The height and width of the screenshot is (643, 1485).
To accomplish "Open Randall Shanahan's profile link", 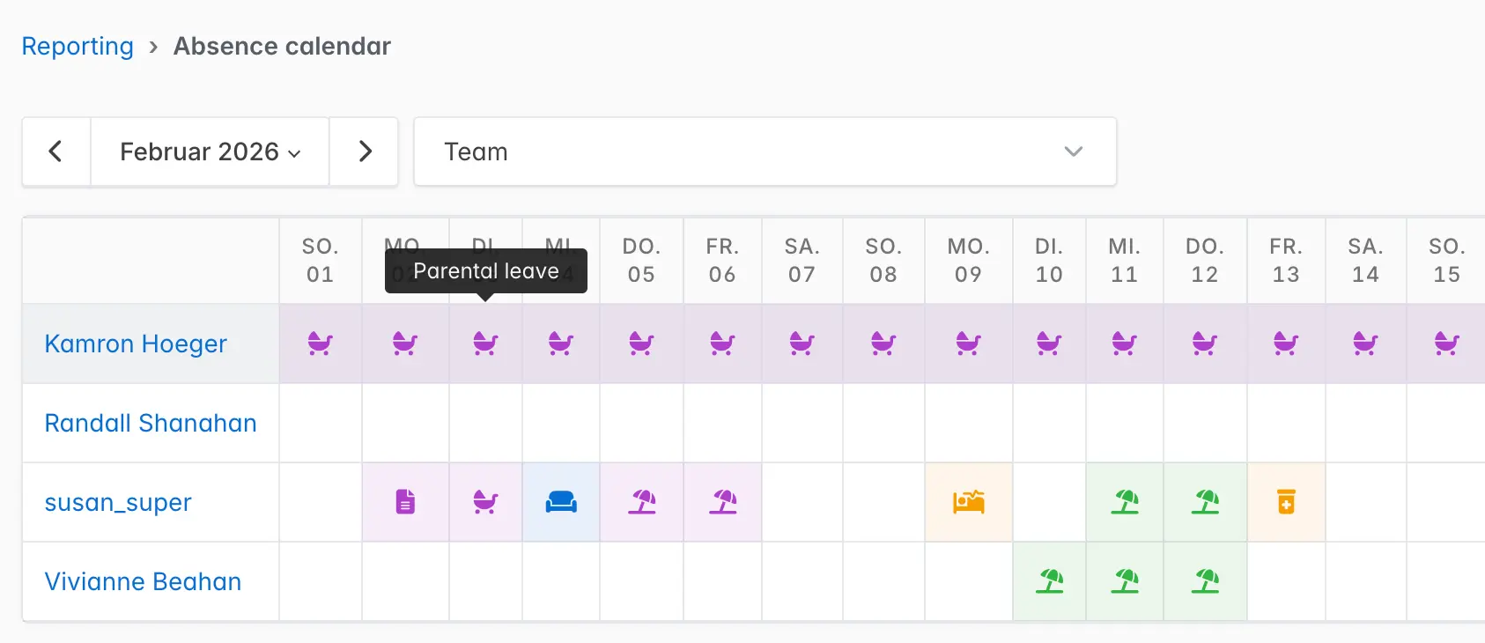I will click(151, 423).
